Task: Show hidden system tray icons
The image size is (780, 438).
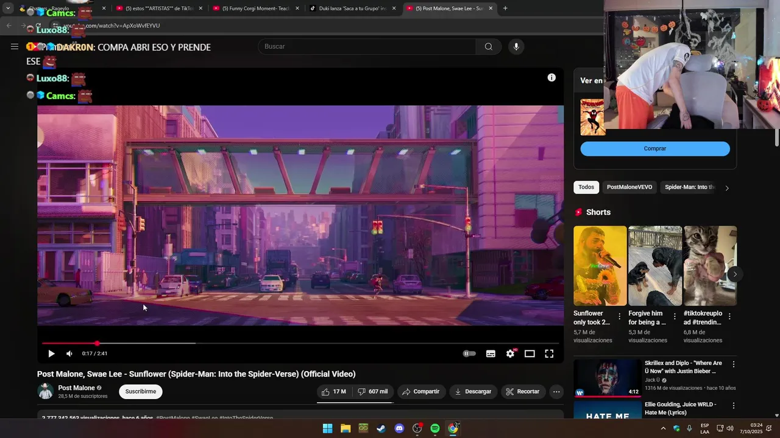Action: [663, 428]
